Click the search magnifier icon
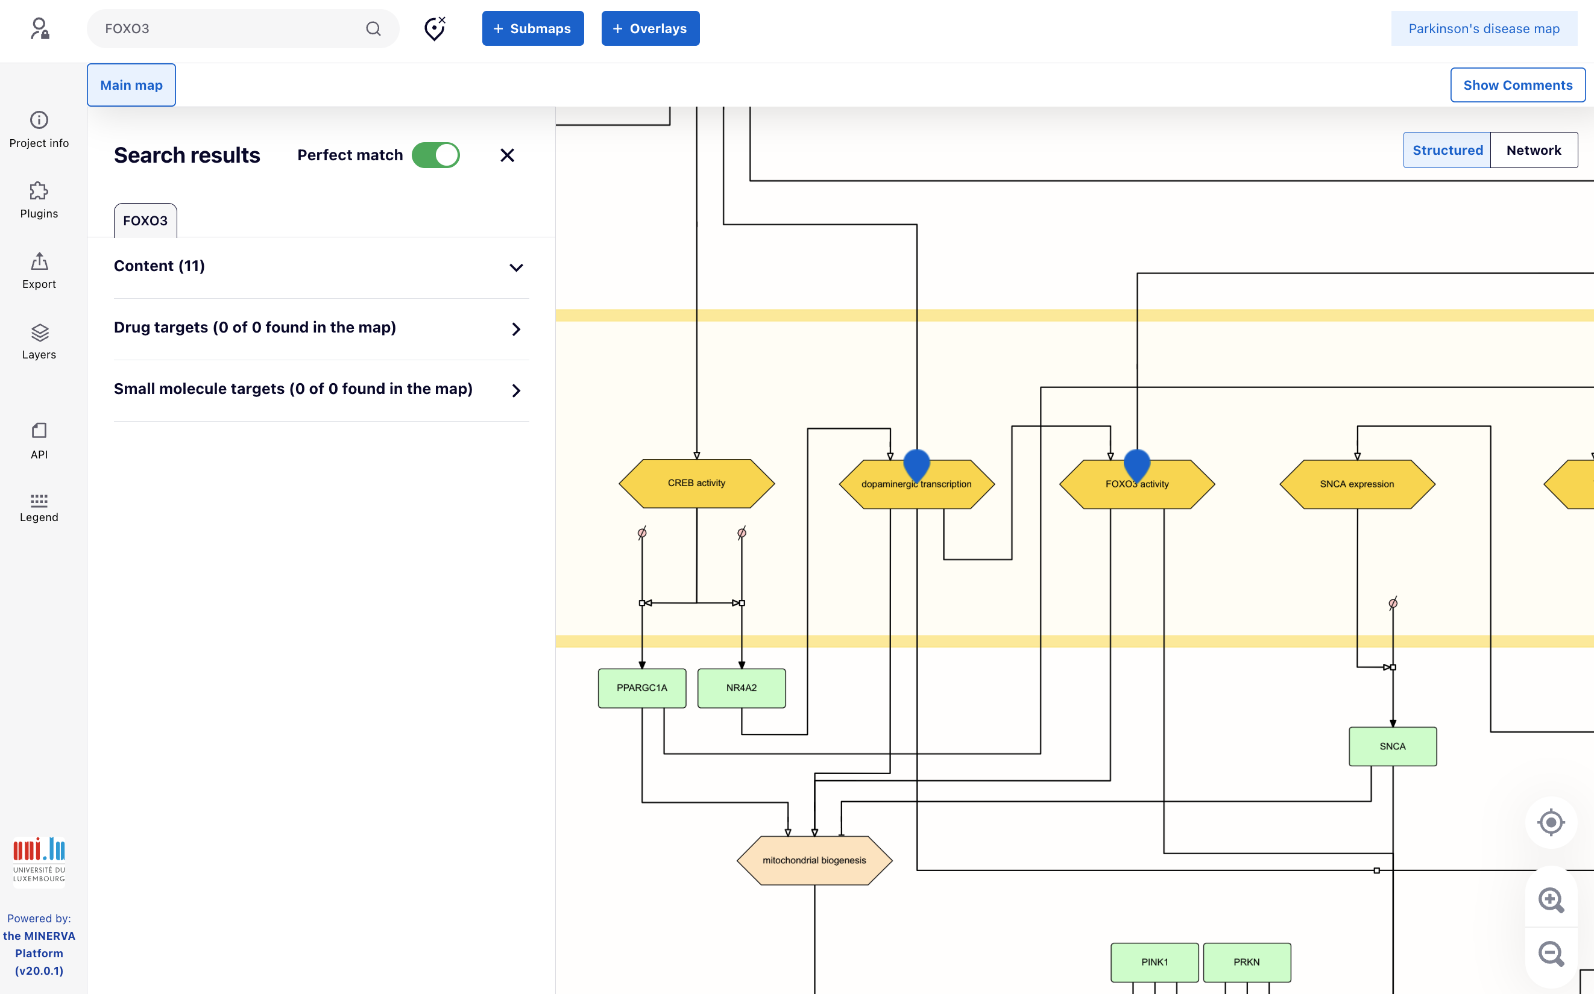Image resolution: width=1594 pixels, height=994 pixels. click(x=373, y=28)
